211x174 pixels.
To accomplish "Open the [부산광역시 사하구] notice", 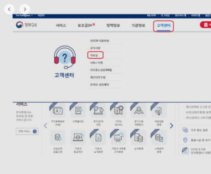I will click(198, 118).
